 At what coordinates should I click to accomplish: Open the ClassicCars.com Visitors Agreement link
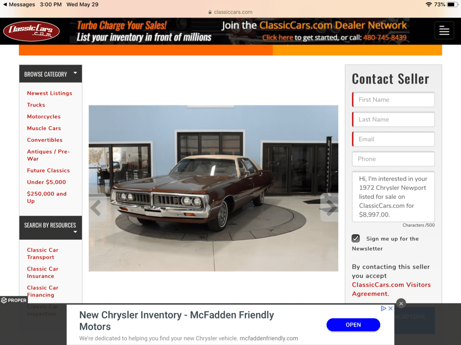[391, 289]
